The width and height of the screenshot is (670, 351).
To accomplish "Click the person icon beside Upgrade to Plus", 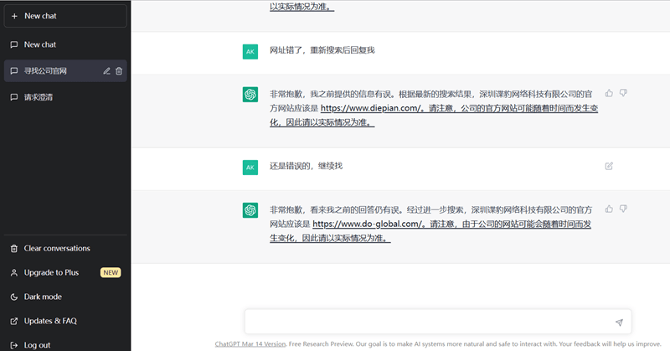I will tap(14, 272).
